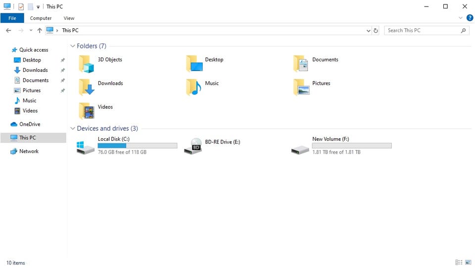Viewport: 475px width, 268px height.
Task: Open the Videos folder icon in Folders
Action: pos(86,111)
